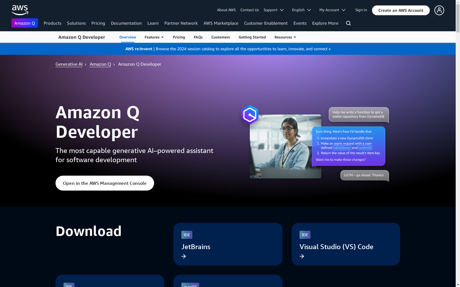Viewport: 460px width, 287px height.
Task: Click the IDE badge on VS Code card
Action: click(305, 235)
